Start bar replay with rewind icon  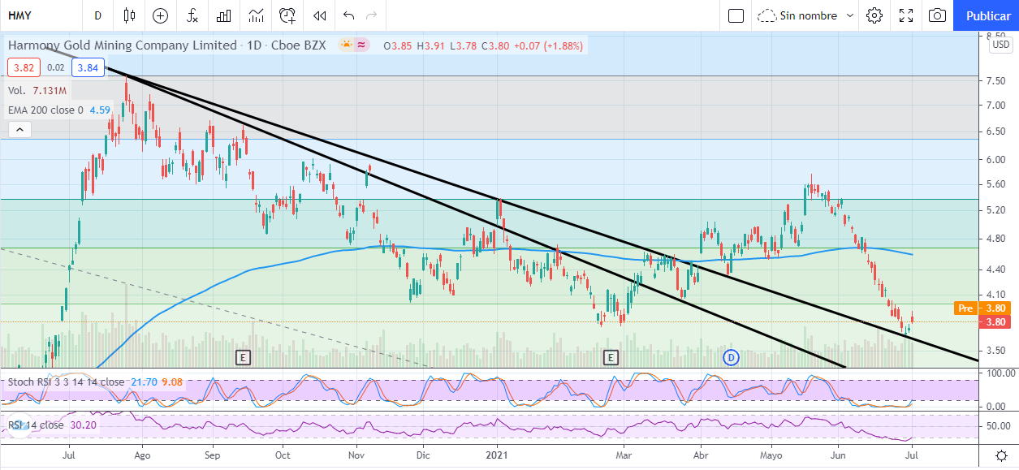point(320,15)
